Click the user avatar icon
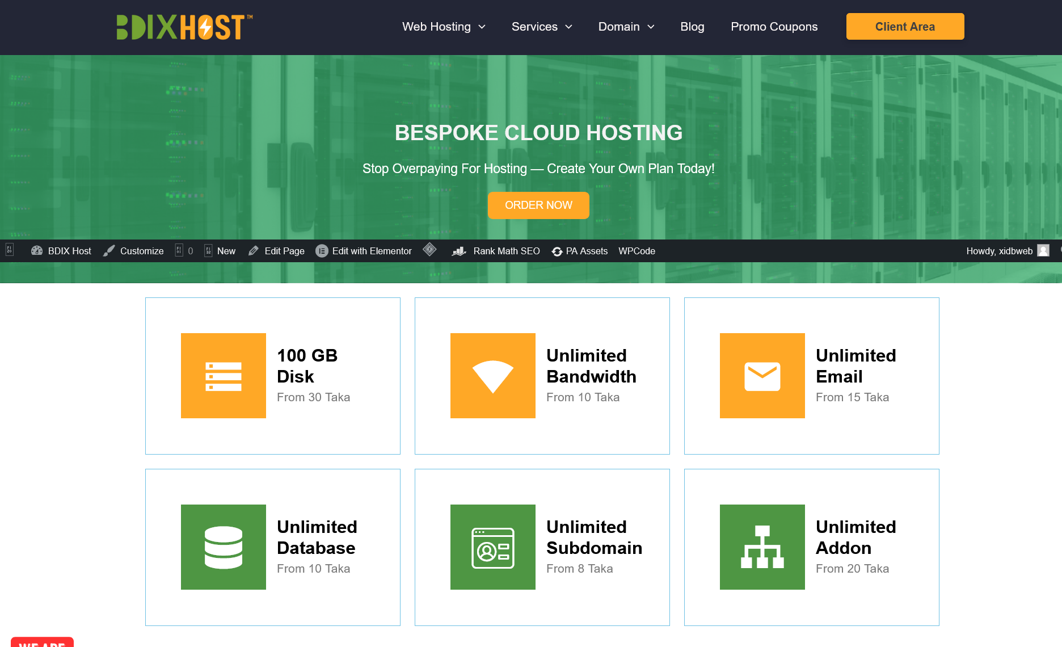1062x647 pixels. [x=1043, y=250]
